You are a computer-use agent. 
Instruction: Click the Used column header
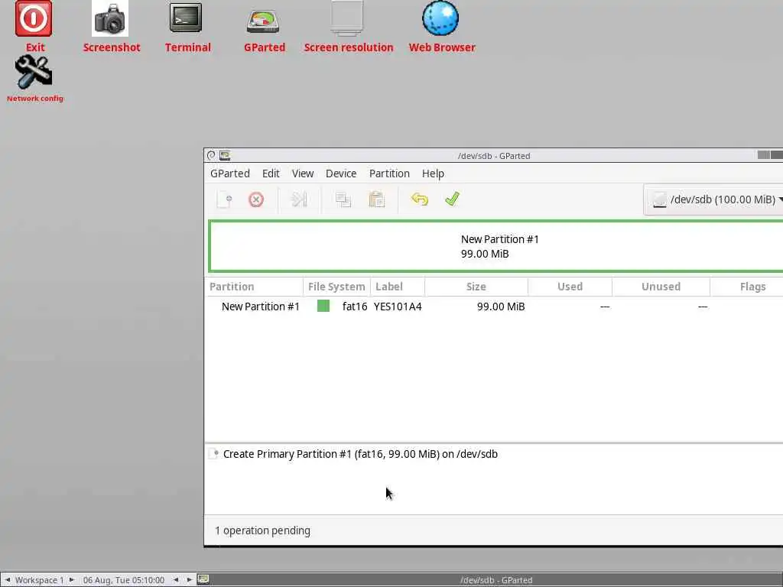[570, 287]
